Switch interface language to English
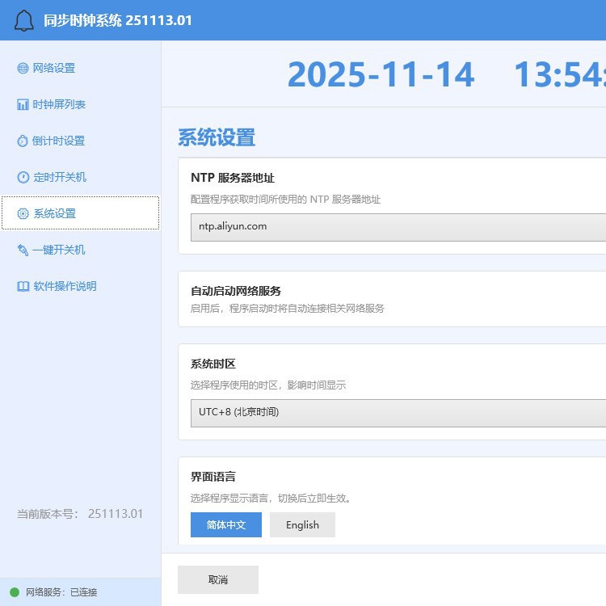Image resolution: width=606 pixels, height=606 pixels. 303,525
